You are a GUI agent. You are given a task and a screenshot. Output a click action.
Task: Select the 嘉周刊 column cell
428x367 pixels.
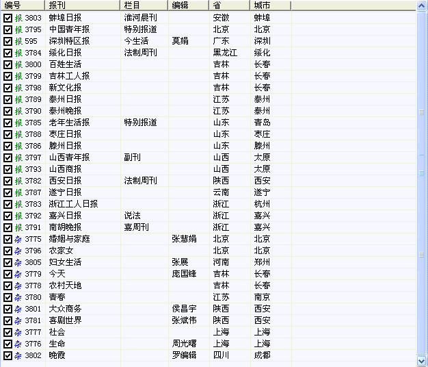tap(137, 227)
